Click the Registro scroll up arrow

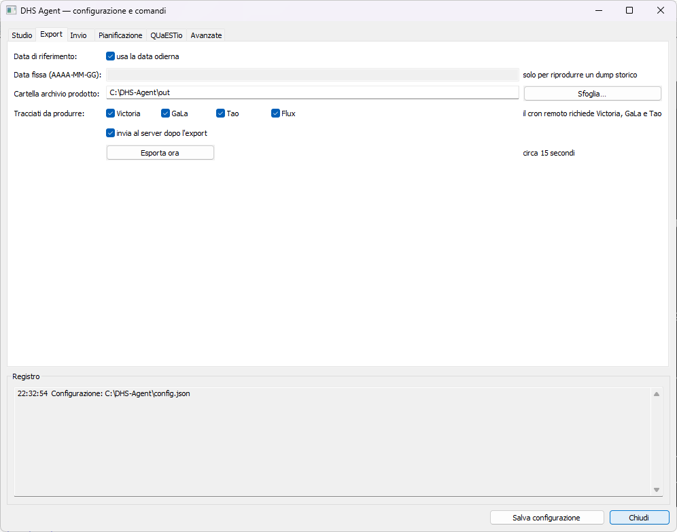click(657, 394)
